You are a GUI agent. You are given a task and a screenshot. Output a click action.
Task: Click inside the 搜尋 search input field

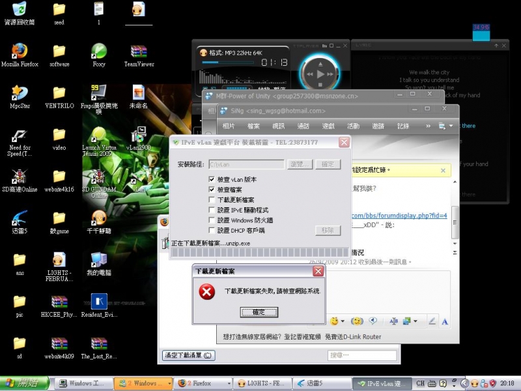coord(362,355)
